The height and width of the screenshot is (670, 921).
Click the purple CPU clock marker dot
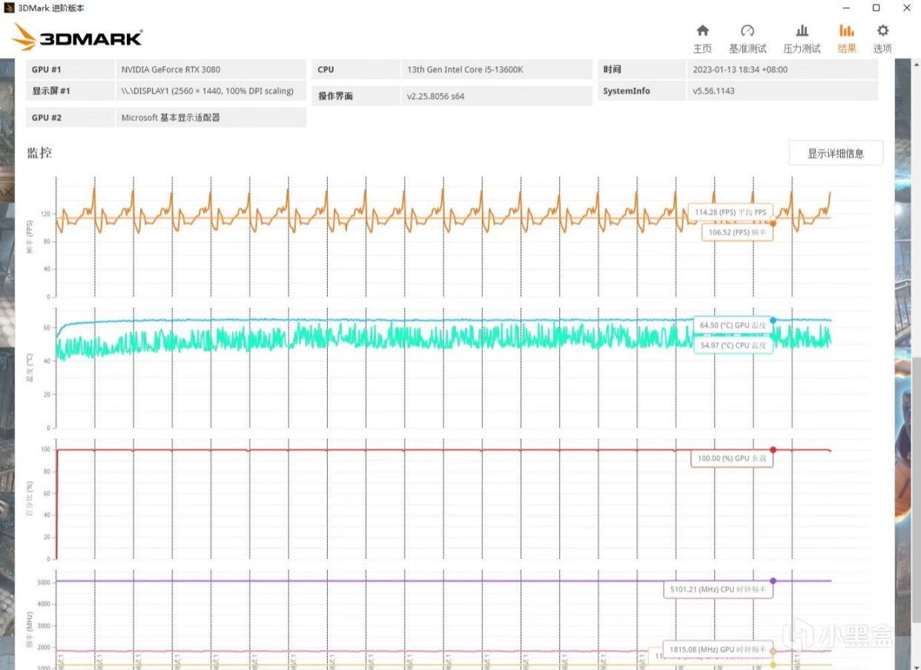pos(773,581)
